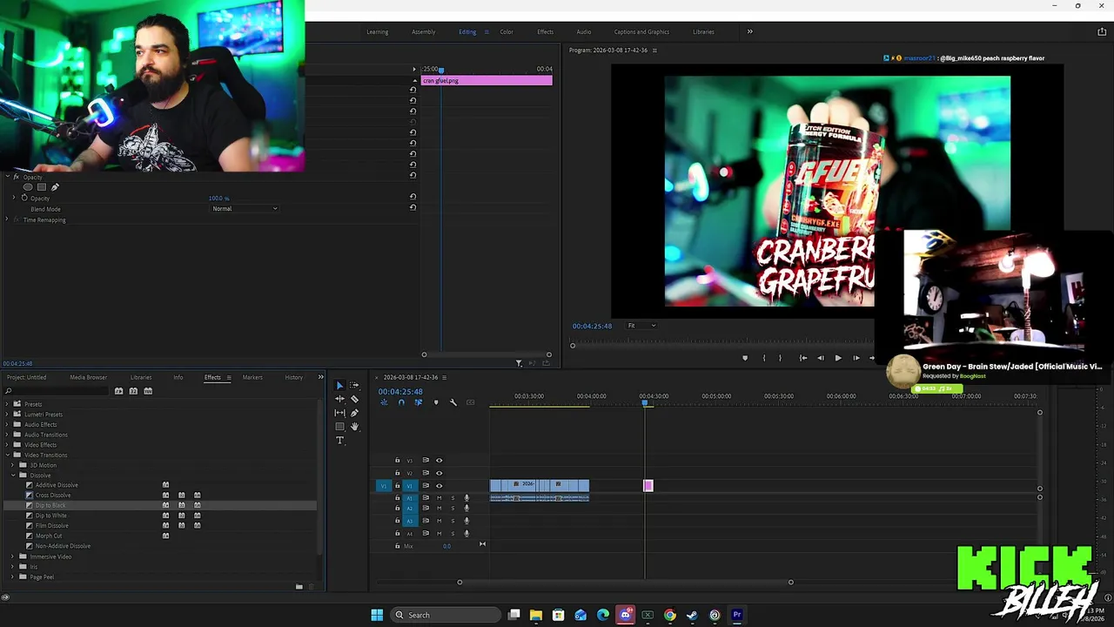The width and height of the screenshot is (1114, 627).
Task: Switch to the Audio workspace
Action: 584,32
